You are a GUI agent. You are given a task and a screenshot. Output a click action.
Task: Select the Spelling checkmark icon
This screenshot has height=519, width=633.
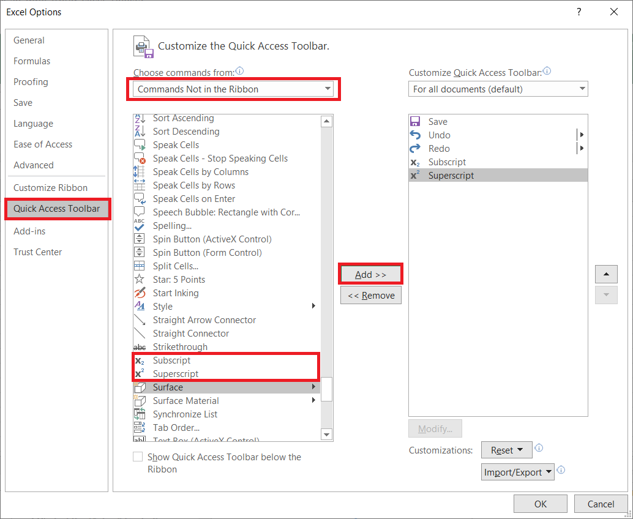(x=140, y=226)
